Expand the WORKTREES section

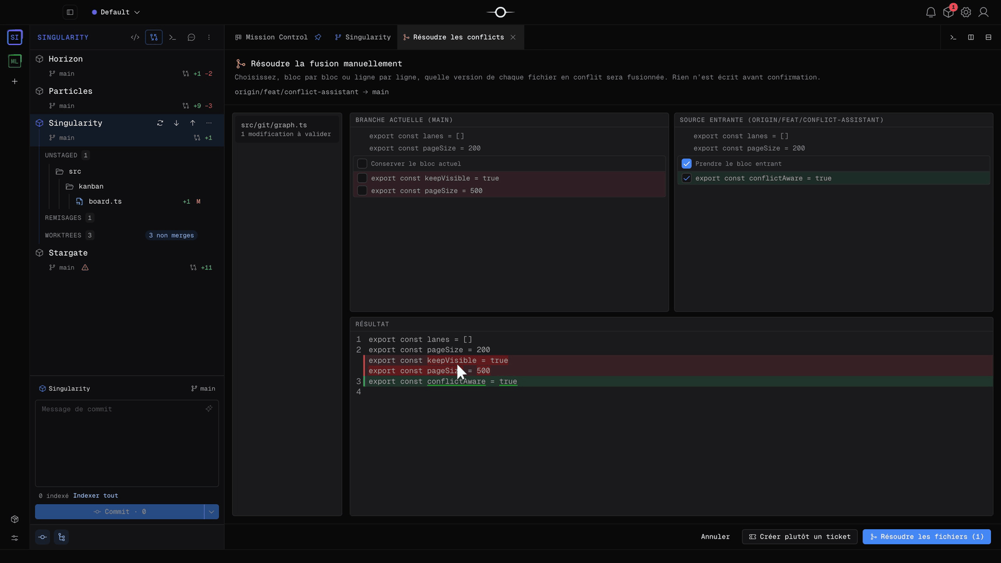click(63, 235)
